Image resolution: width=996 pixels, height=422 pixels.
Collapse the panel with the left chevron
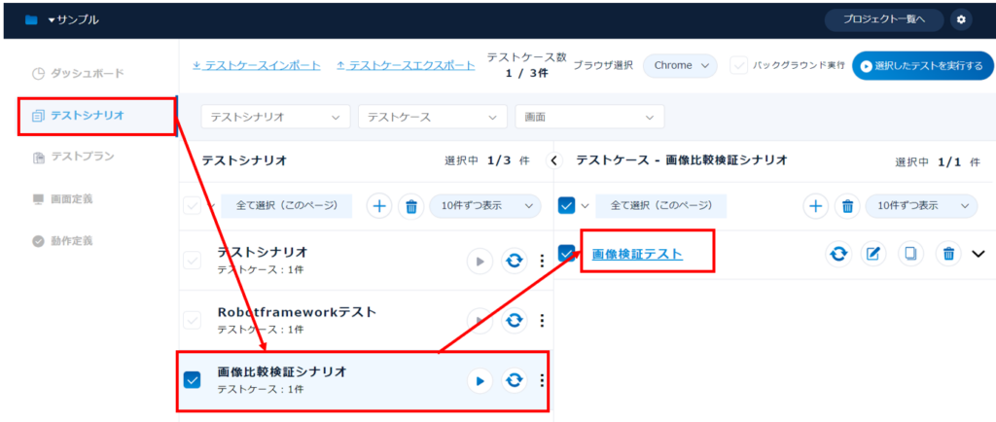point(554,160)
